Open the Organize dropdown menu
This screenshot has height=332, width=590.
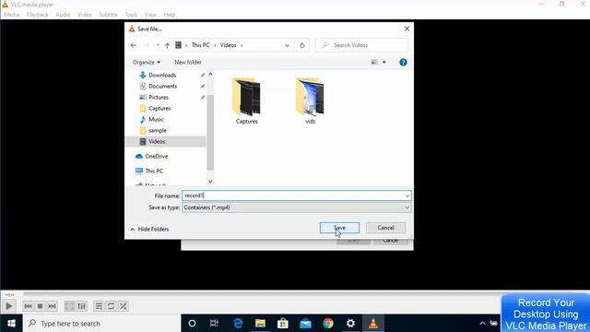click(x=147, y=62)
